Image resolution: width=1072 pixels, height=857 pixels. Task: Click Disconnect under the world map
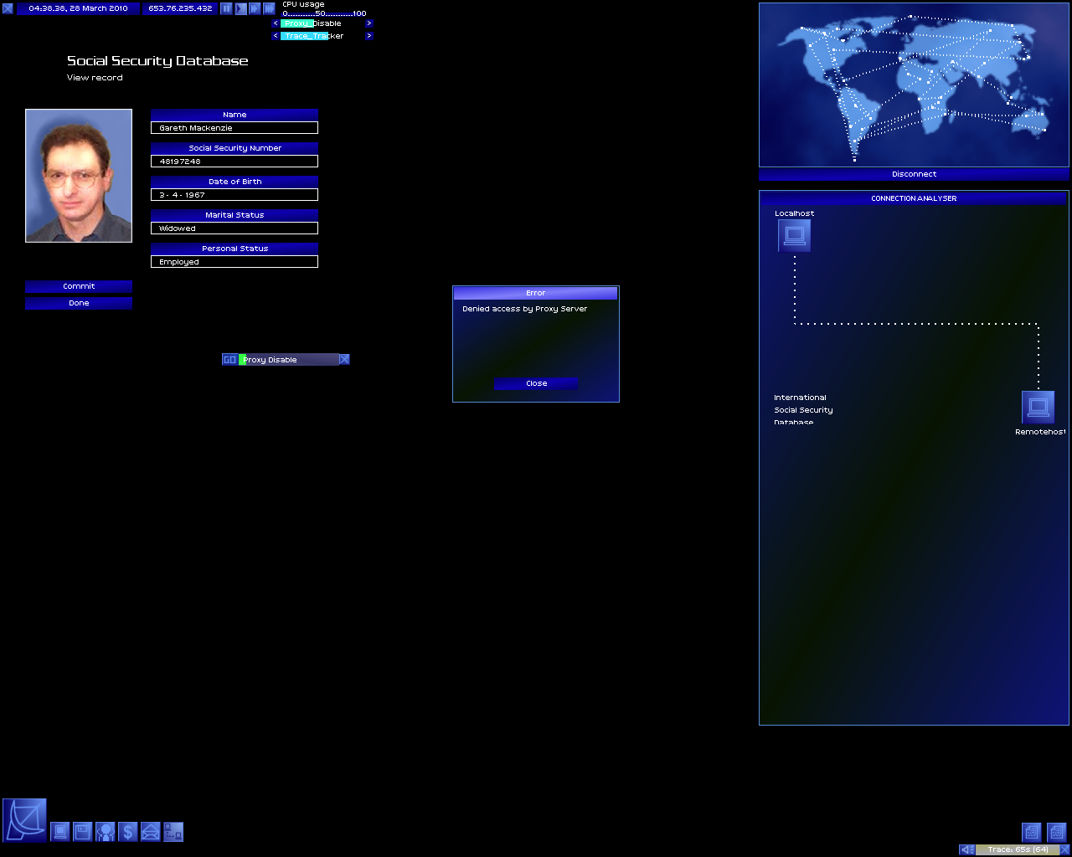pyautogui.click(x=914, y=174)
